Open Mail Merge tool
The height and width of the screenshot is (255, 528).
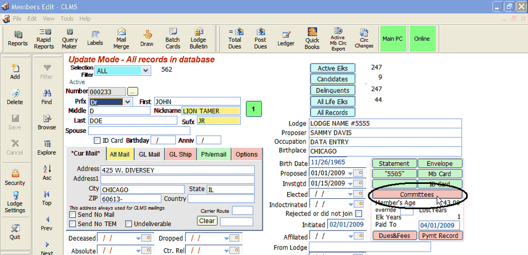[122, 38]
